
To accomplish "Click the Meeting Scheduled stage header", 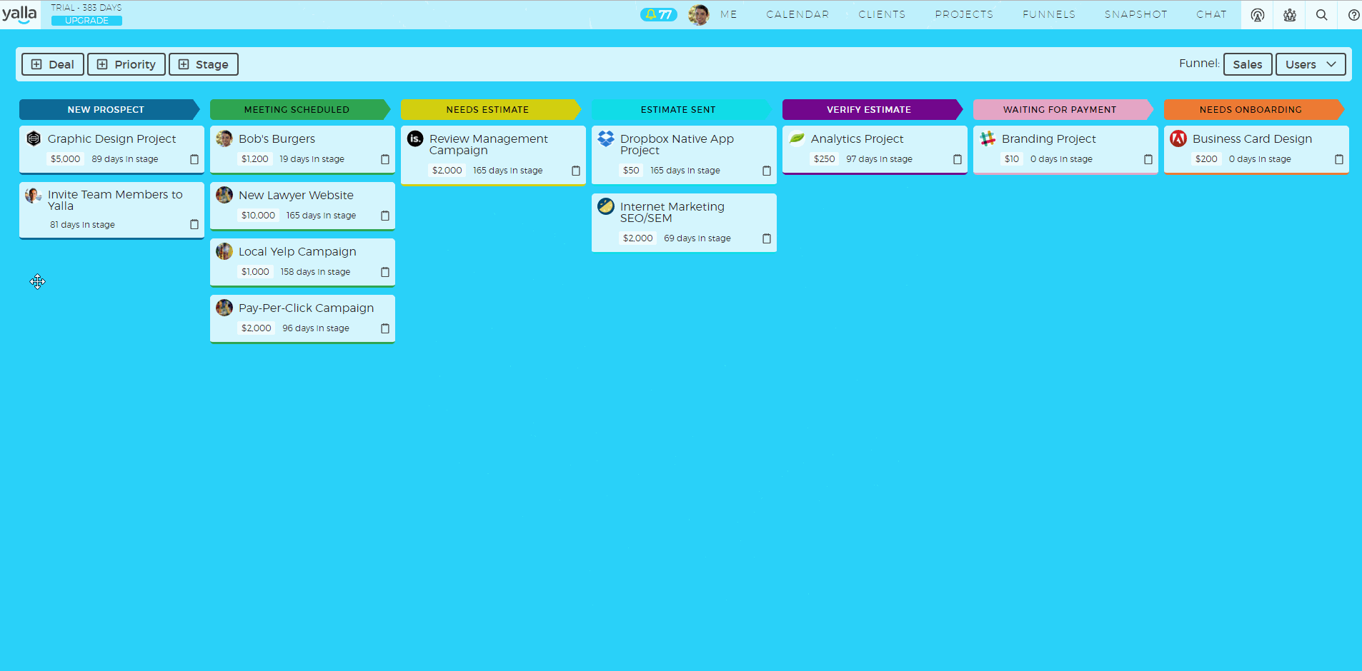I will (300, 109).
